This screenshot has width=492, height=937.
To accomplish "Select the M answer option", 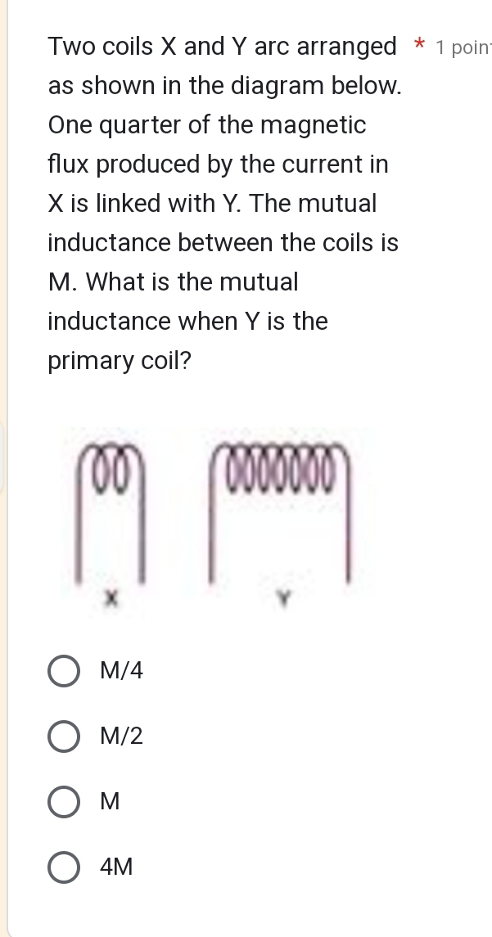I will 63,801.
